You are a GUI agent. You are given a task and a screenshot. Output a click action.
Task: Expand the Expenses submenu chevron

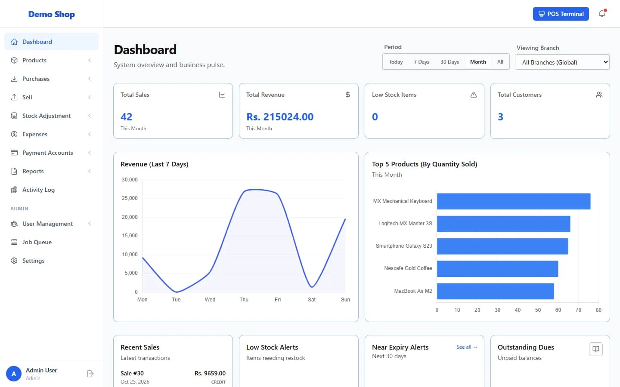90,134
